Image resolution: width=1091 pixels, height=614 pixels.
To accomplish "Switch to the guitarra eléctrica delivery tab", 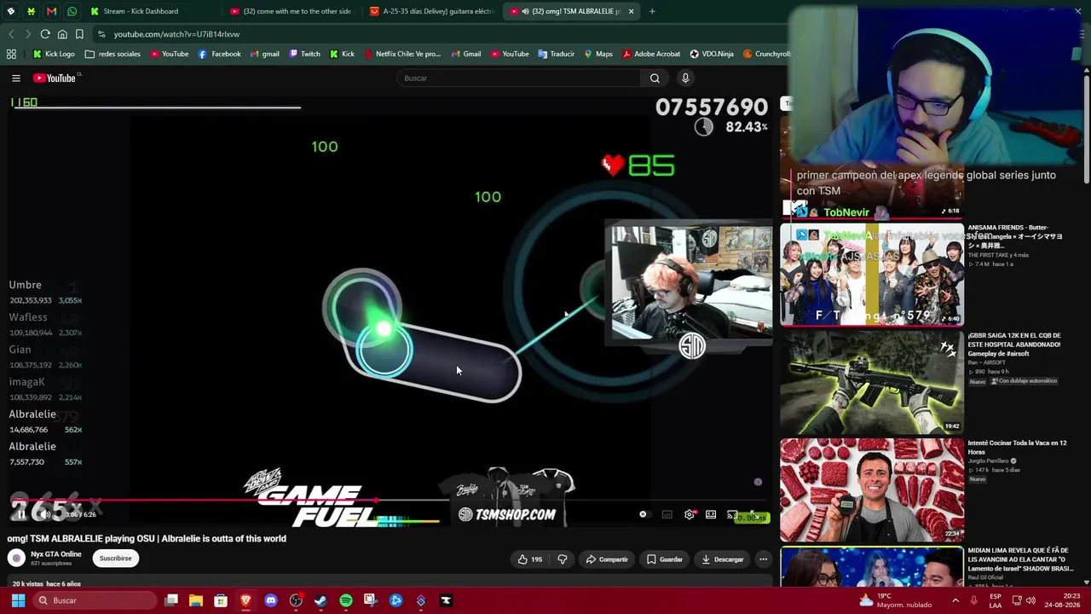I will [x=430, y=11].
